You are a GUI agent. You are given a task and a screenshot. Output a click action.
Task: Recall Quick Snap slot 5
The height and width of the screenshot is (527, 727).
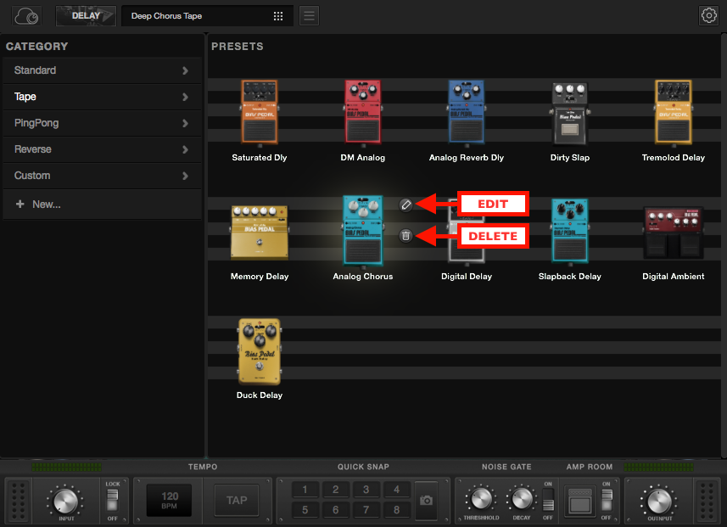pyautogui.click(x=305, y=510)
